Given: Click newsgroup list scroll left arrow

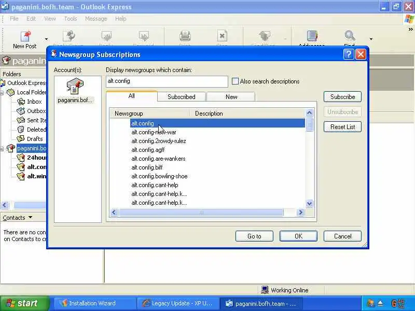Looking at the screenshot, I should point(114,212).
